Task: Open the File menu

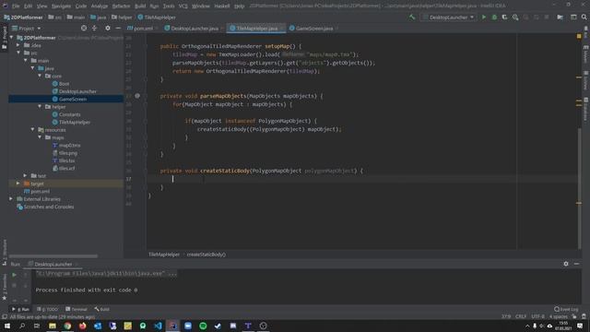Action: pyautogui.click(x=16, y=6)
